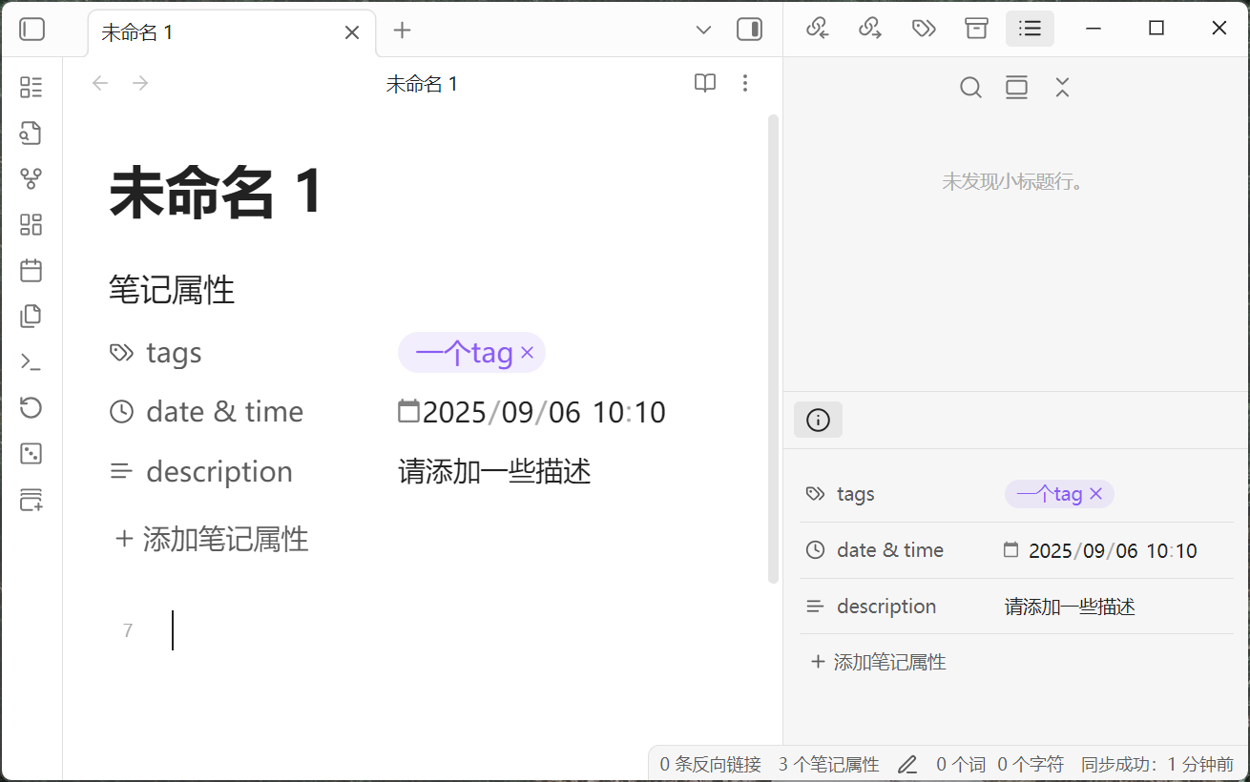Click the dice random note icon
This screenshot has width=1250, height=782.
click(31, 453)
